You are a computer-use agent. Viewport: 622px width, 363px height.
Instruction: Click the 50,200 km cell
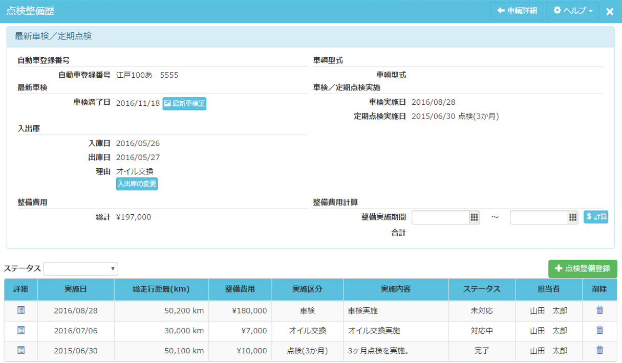coord(161,310)
